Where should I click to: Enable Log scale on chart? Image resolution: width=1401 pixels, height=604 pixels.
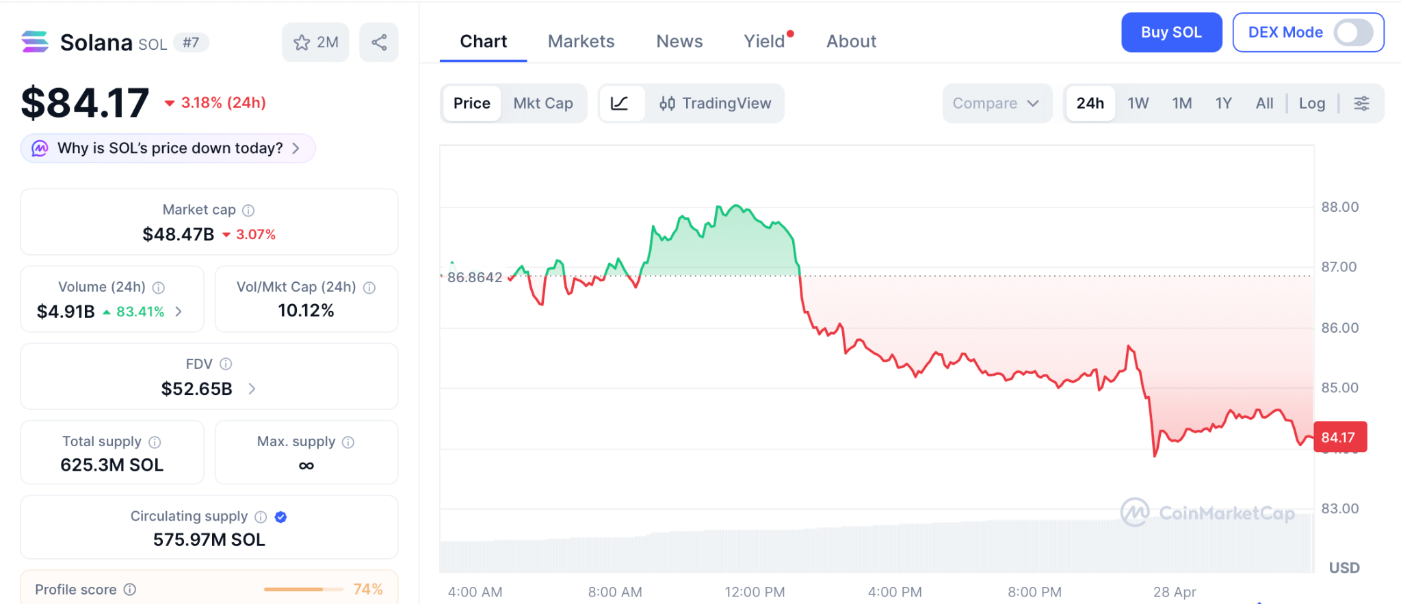point(1311,103)
